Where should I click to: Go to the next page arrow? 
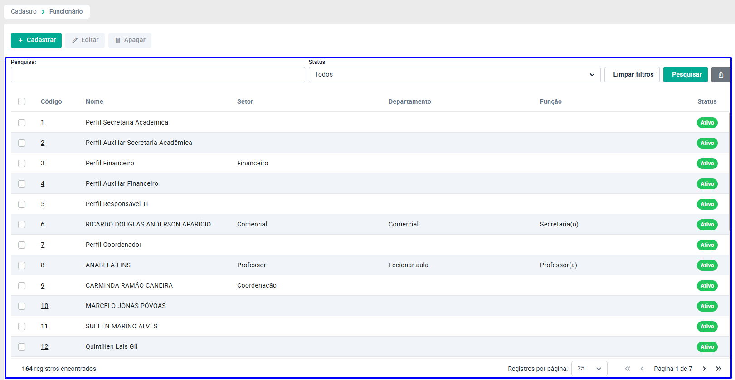[x=704, y=369]
